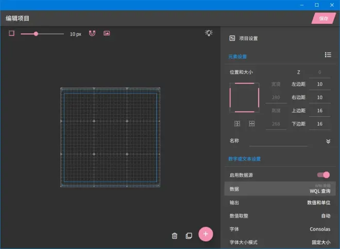Image resolution: width=340 pixels, height=249 pixels.
Task: Click the lightbulb icon above canvas
Action: pos(209,33)
